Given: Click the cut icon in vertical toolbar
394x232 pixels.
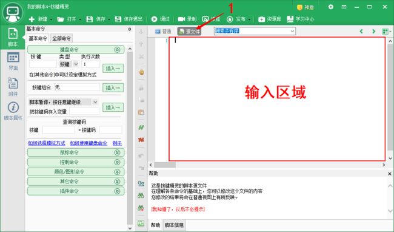Looking at the screenshot, I should tap(141, 88).
